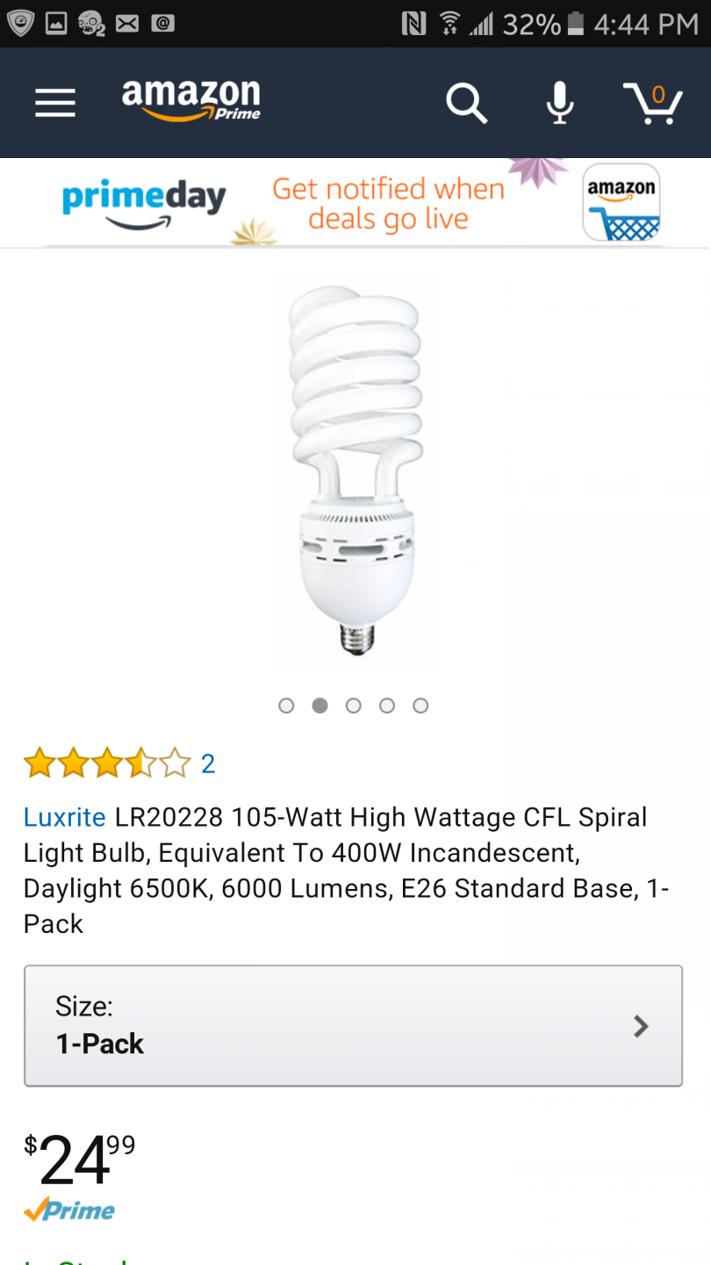Tap the primeday logo in banner

click(144, 204)
